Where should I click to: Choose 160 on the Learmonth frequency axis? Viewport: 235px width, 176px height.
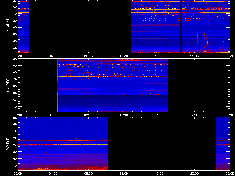[14, 124]
